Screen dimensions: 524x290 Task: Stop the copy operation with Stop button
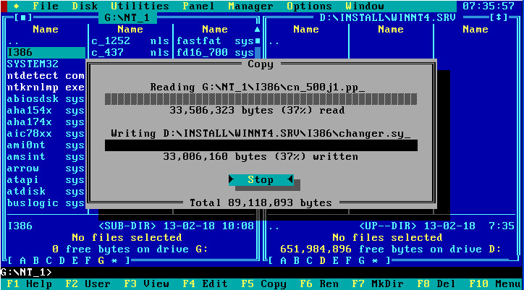point(261,180)
